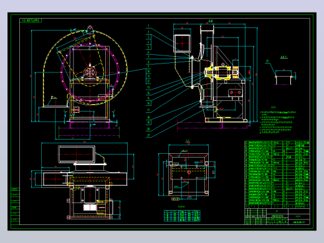Select balloon 22 beside the detail view

[x=267, y=61]
